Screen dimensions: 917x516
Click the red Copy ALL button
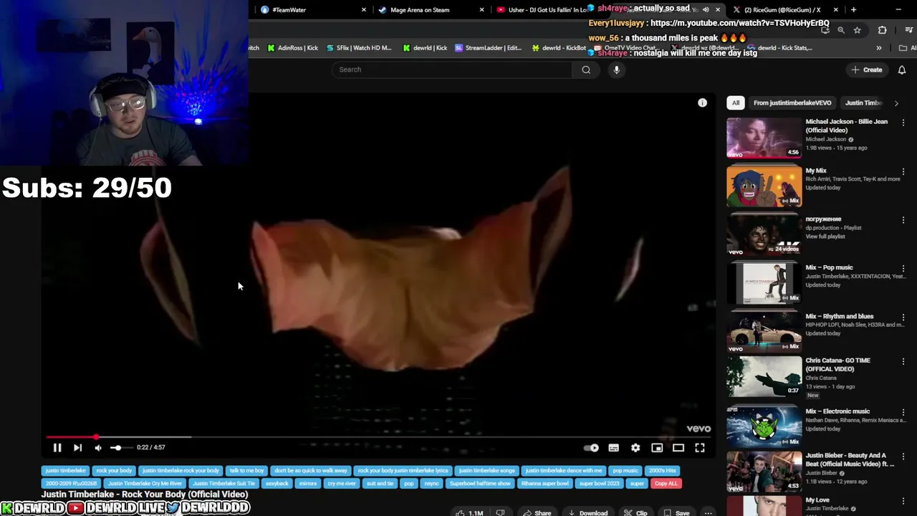[x=666, y=484]
